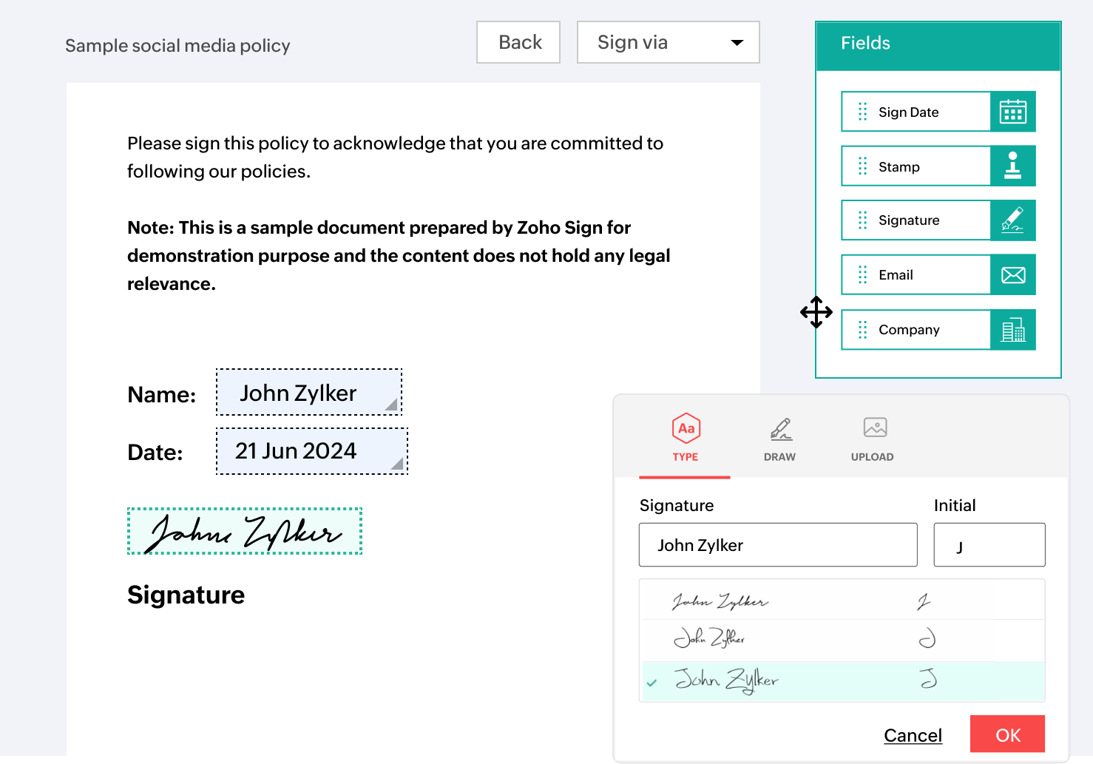
Task: Click the drag handle on the Signature field
Action: point(862,220)
